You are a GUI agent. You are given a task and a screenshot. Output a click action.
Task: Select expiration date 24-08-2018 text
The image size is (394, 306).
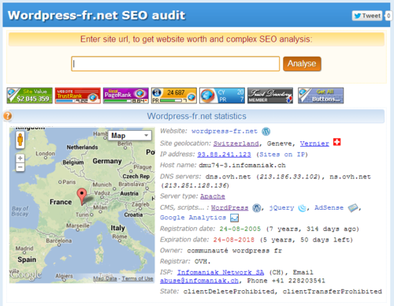click(x=234, y=240)
